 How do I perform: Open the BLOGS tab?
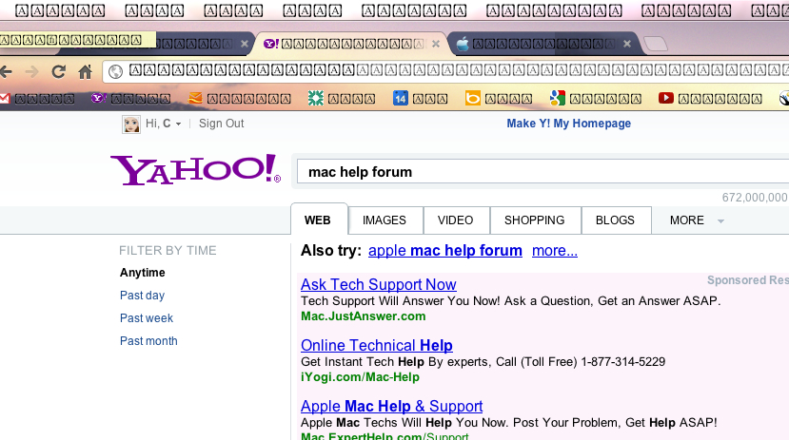click(615, 220)
